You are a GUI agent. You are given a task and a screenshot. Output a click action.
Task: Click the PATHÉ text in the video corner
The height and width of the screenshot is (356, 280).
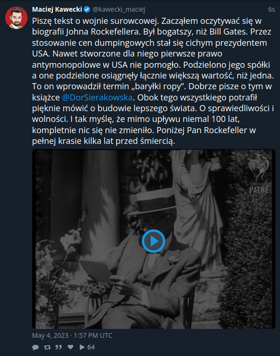(259, 190)
